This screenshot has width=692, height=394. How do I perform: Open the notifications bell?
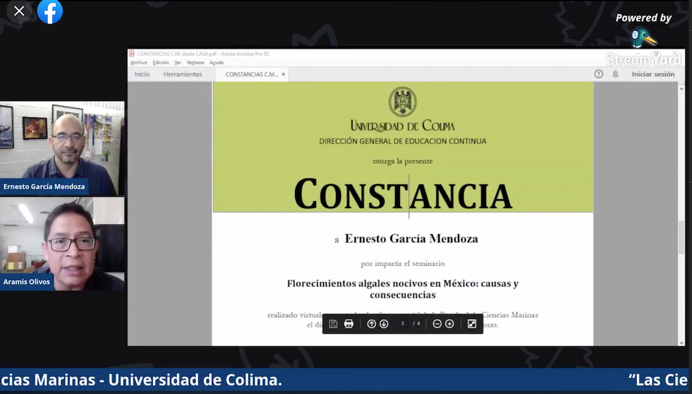point(615,74)
